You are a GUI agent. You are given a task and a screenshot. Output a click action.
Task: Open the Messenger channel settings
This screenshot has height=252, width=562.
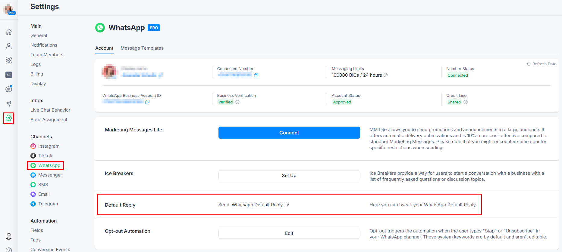coord(46,175)
